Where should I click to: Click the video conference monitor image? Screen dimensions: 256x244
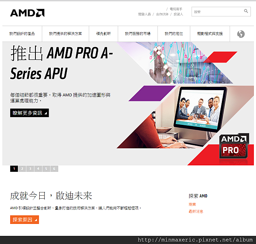(201, 109)
